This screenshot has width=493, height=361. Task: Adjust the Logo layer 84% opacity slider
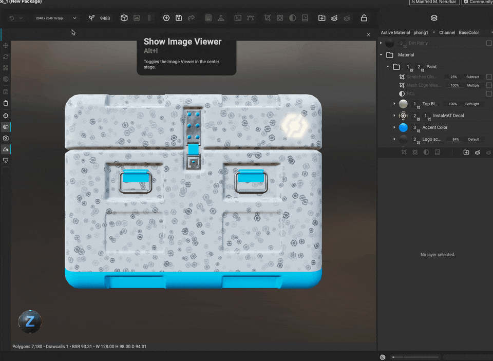pyautogui.click(x=456, y=139)
